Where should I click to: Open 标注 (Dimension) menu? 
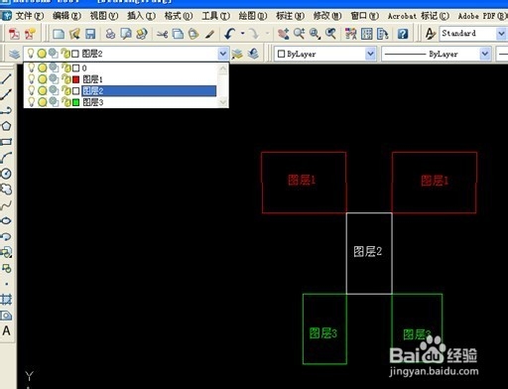(x=290, y=16)
